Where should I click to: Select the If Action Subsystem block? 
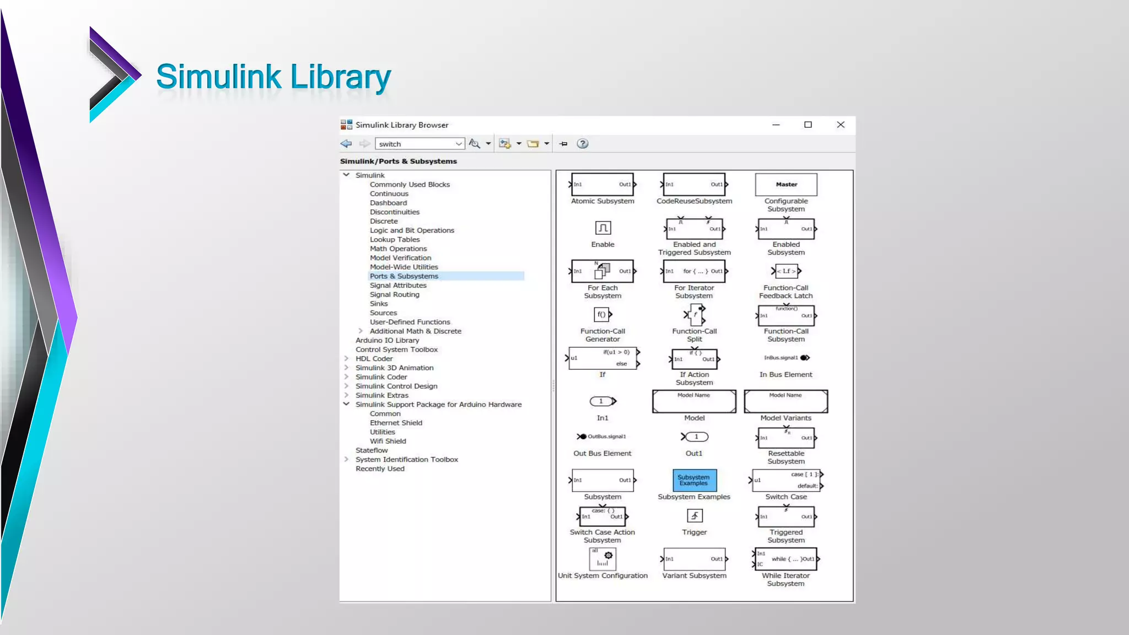695,358
